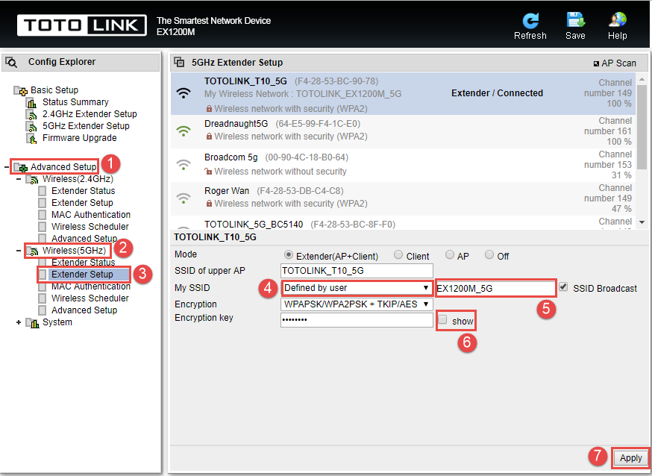Click the Status Summary chart icon
This screenshot has height=476, width=652.
[x=31, y=102]
